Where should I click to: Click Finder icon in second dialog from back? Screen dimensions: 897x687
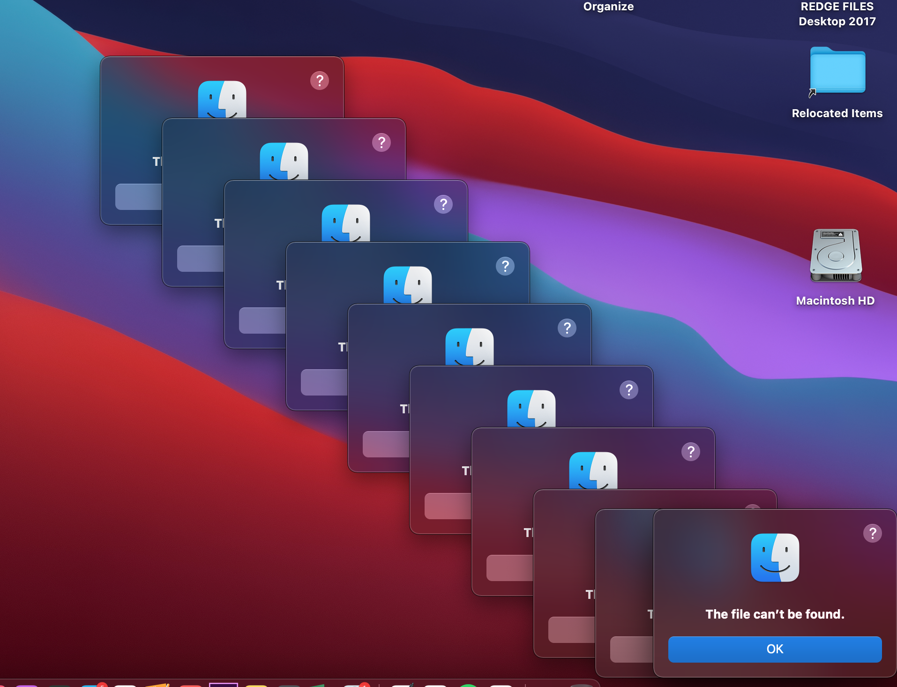click(284, 161)
